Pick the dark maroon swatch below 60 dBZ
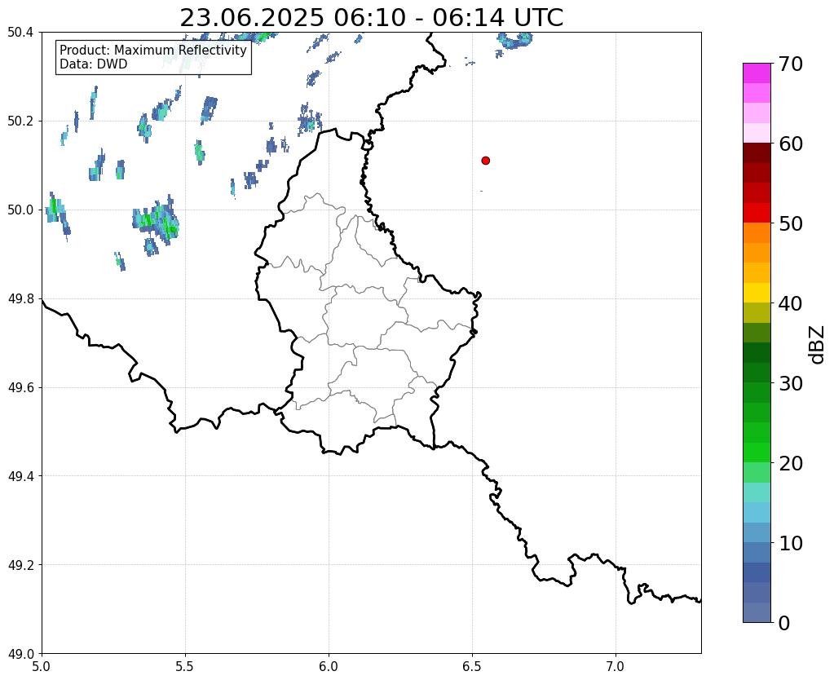 click(757, 153)
